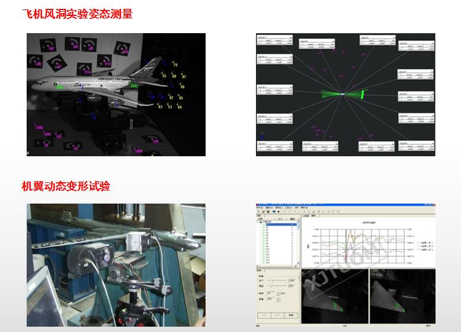Viewport: 461px width, 332px height.
Task: Click the Open folder toolbar icon
Action: pyautogui.click(x=264, y=211)
